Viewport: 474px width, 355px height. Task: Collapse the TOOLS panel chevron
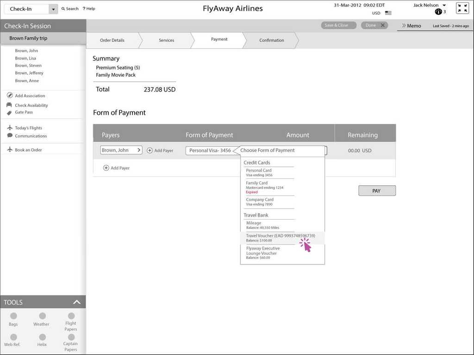click(77, 302)
